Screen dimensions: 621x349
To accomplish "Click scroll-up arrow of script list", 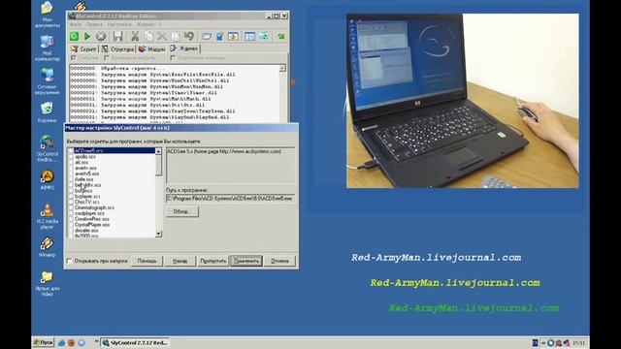I will tap(158, 151).
